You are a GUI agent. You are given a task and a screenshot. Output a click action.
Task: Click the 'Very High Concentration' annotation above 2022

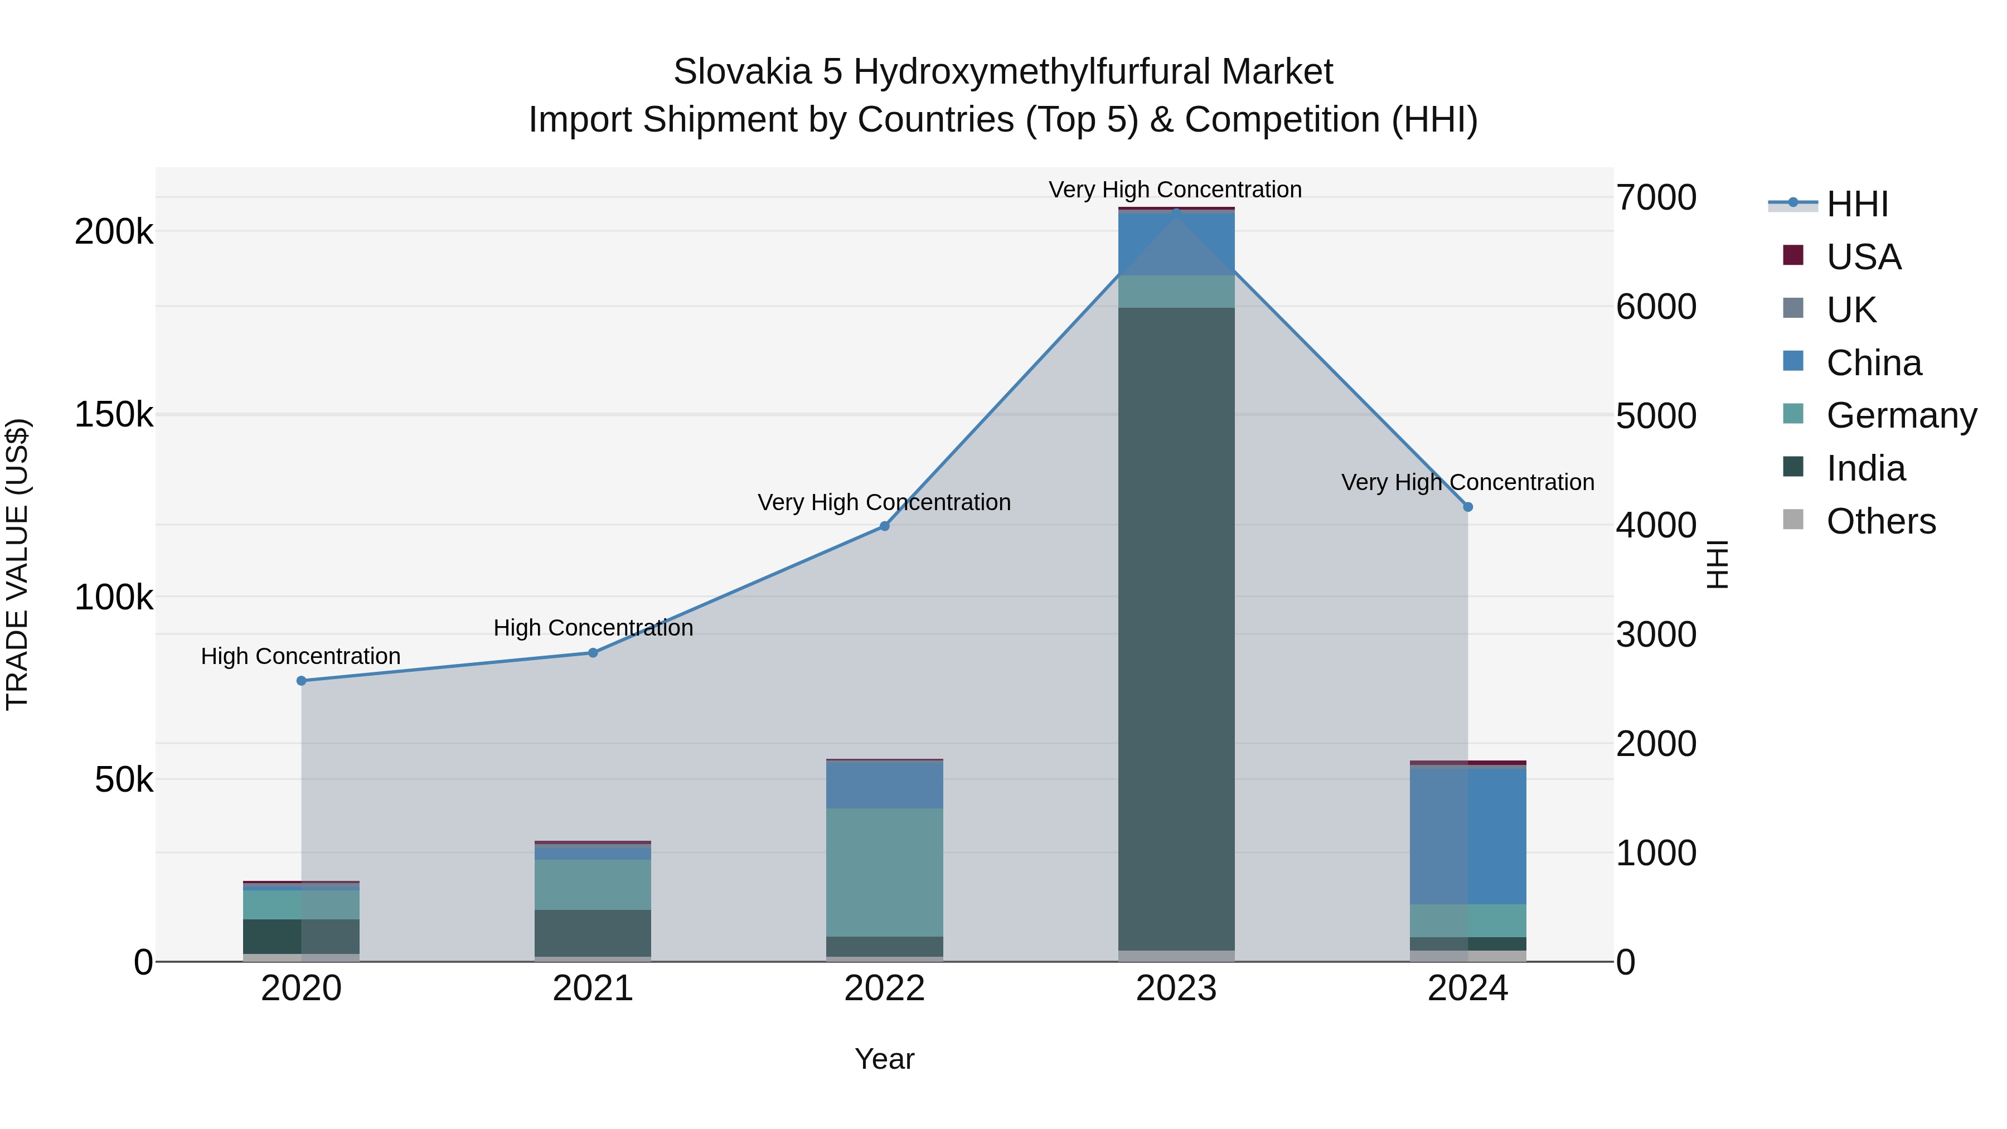point(884,502)
